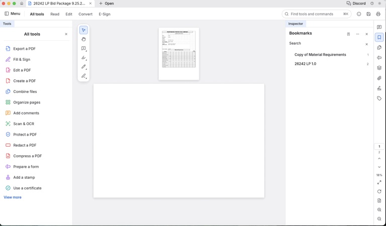Click the bookmarks Search field

click(326, 44)
